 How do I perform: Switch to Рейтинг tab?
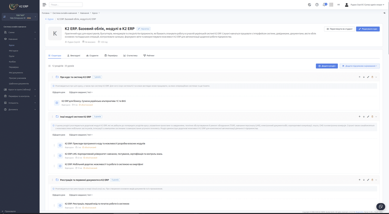pos(149,55)
